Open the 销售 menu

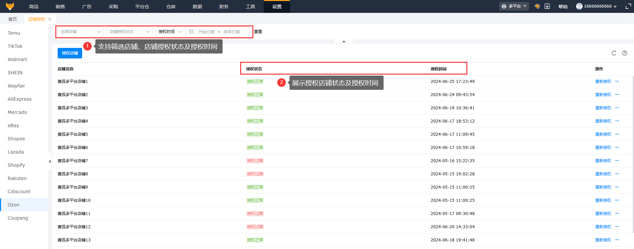click(60, 7)
